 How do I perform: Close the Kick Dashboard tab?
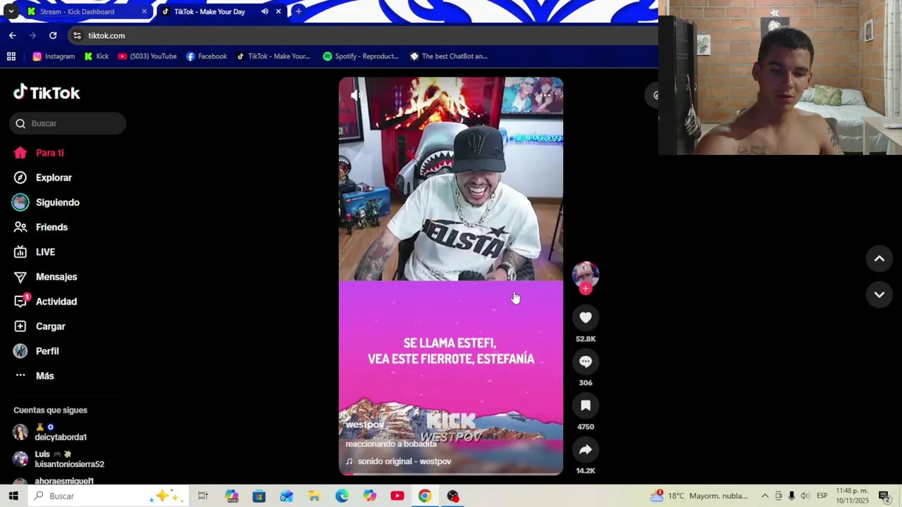pos(144,11)
